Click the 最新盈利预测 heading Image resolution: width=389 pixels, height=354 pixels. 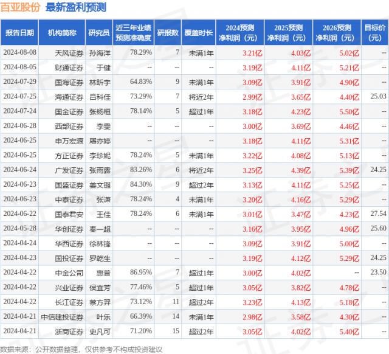pyautogui.click(x=76, y=7)
